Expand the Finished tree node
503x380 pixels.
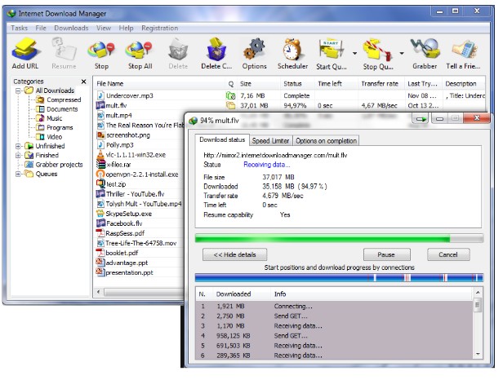click(x=18, y=156)
